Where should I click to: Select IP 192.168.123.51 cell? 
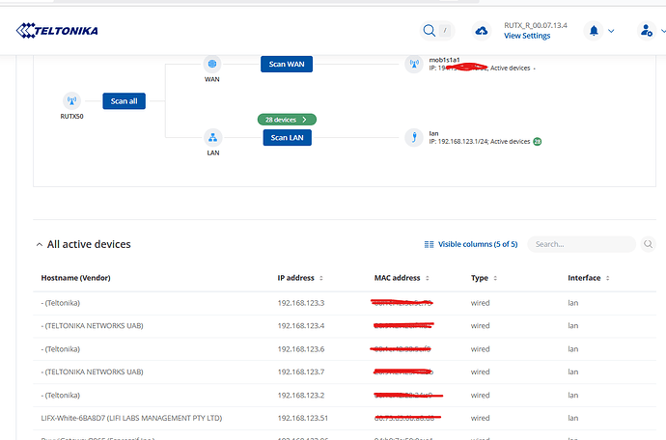pyautogui.click(x=302, y=419)
